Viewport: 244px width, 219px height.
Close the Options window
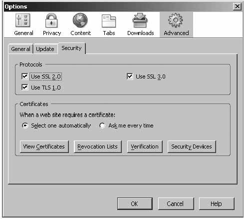click(x=237, y=6)
